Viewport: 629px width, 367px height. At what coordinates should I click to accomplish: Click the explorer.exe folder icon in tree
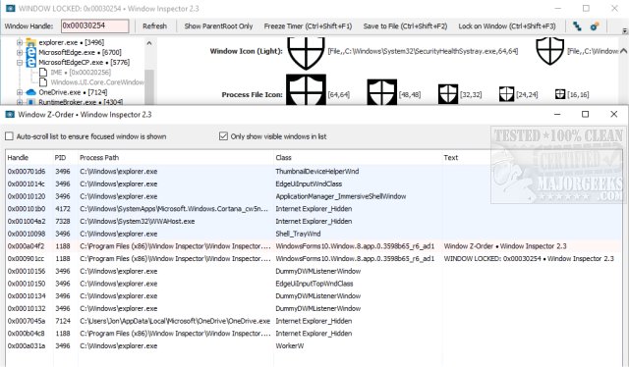click(x=30, y=42)
